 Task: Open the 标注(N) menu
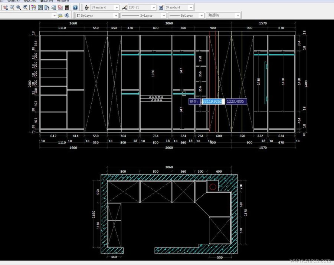[13, 1]
